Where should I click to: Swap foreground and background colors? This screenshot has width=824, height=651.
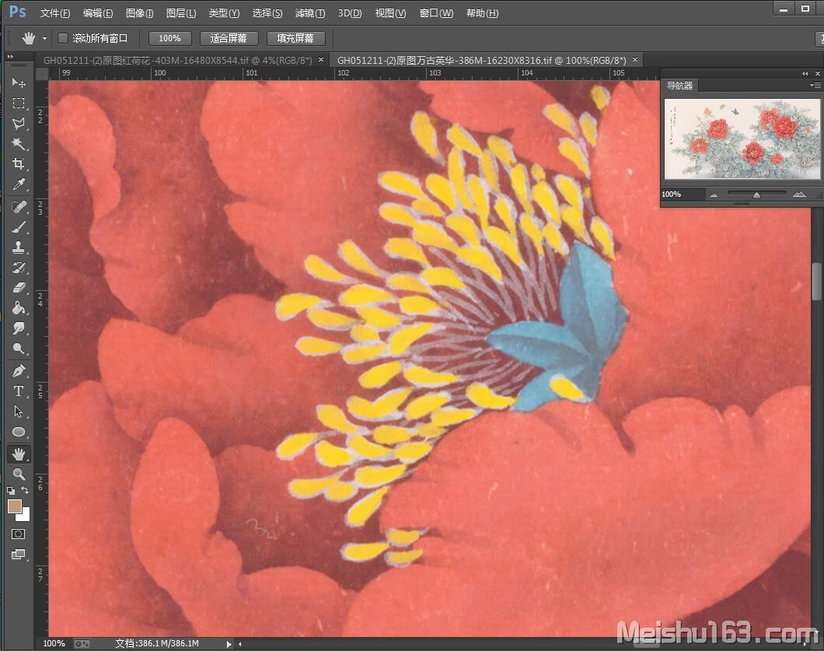(x=25, y=490)
